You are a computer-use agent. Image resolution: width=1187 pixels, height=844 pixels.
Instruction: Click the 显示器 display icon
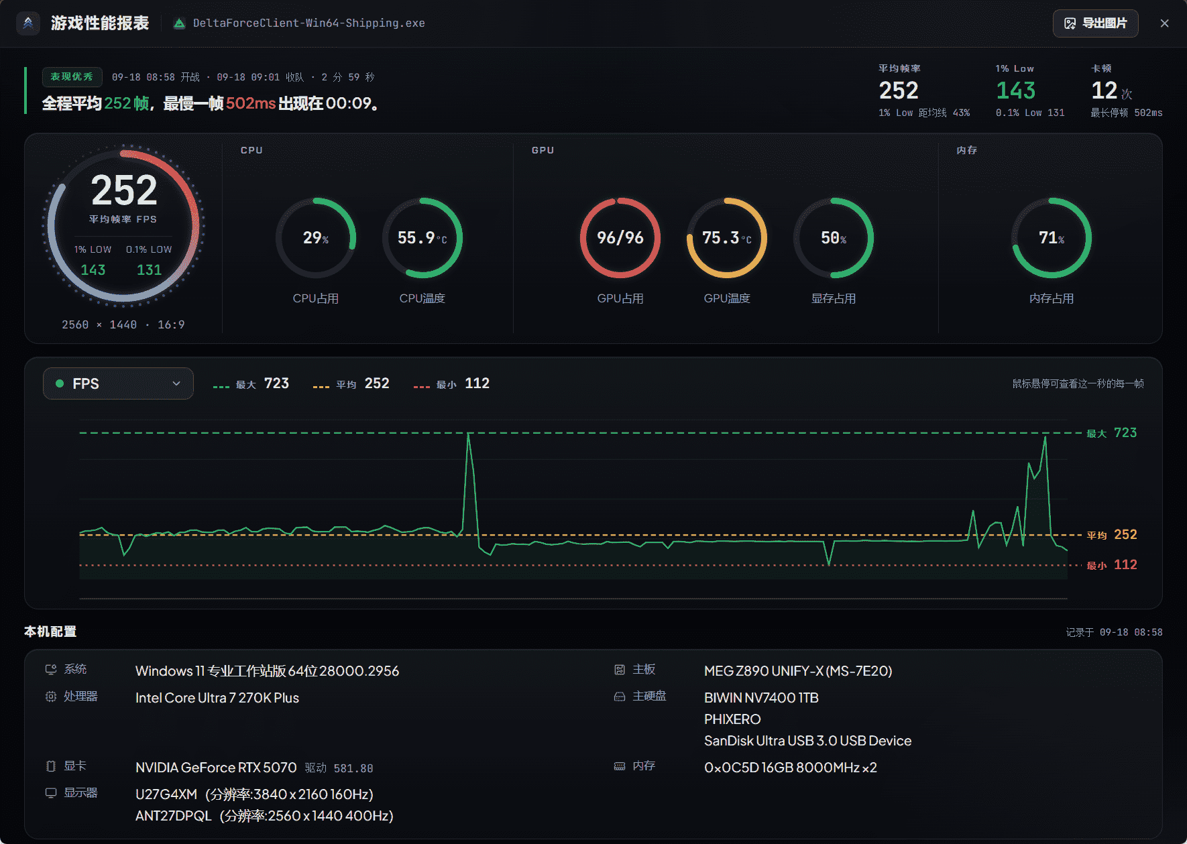coord(51,793)
